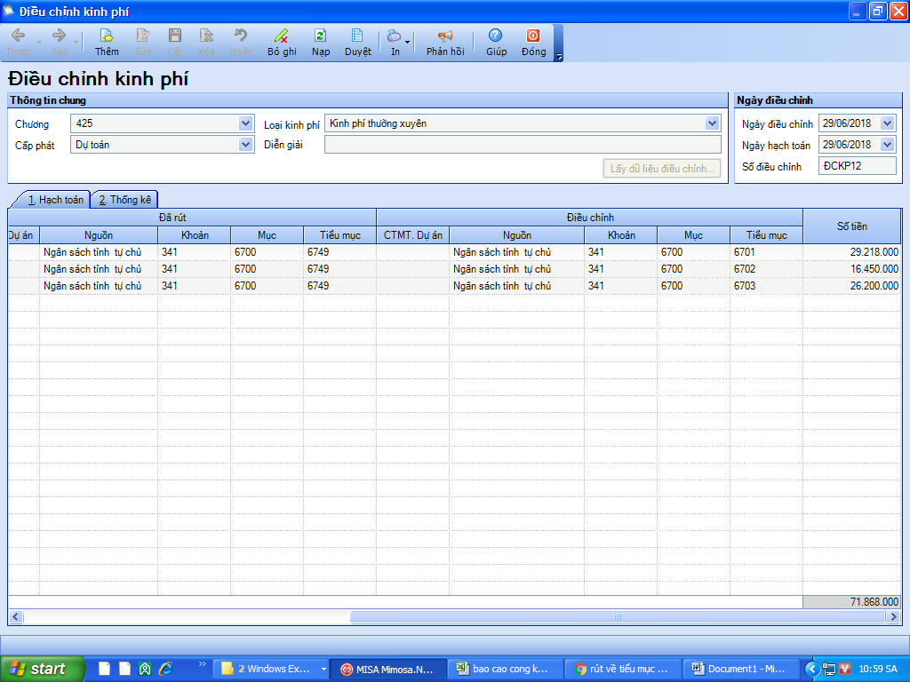Click the CTMT. Dự án column header

point(412,235)
